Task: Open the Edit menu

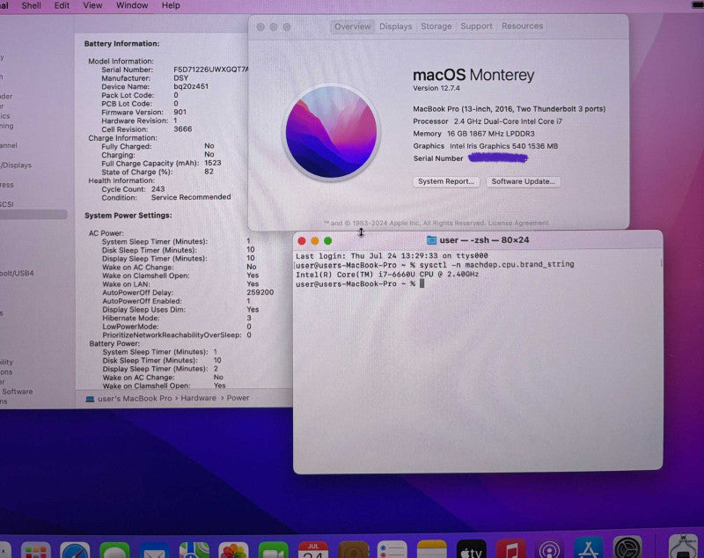Action: (x=62, y=5)
